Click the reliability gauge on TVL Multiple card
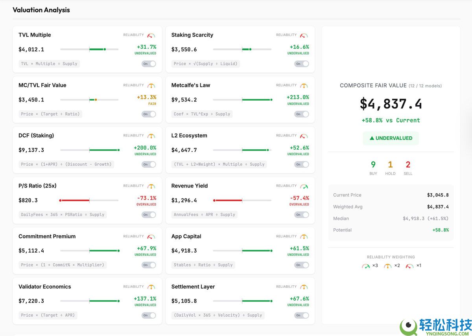 pyautogui.click(x=151, y=35)
